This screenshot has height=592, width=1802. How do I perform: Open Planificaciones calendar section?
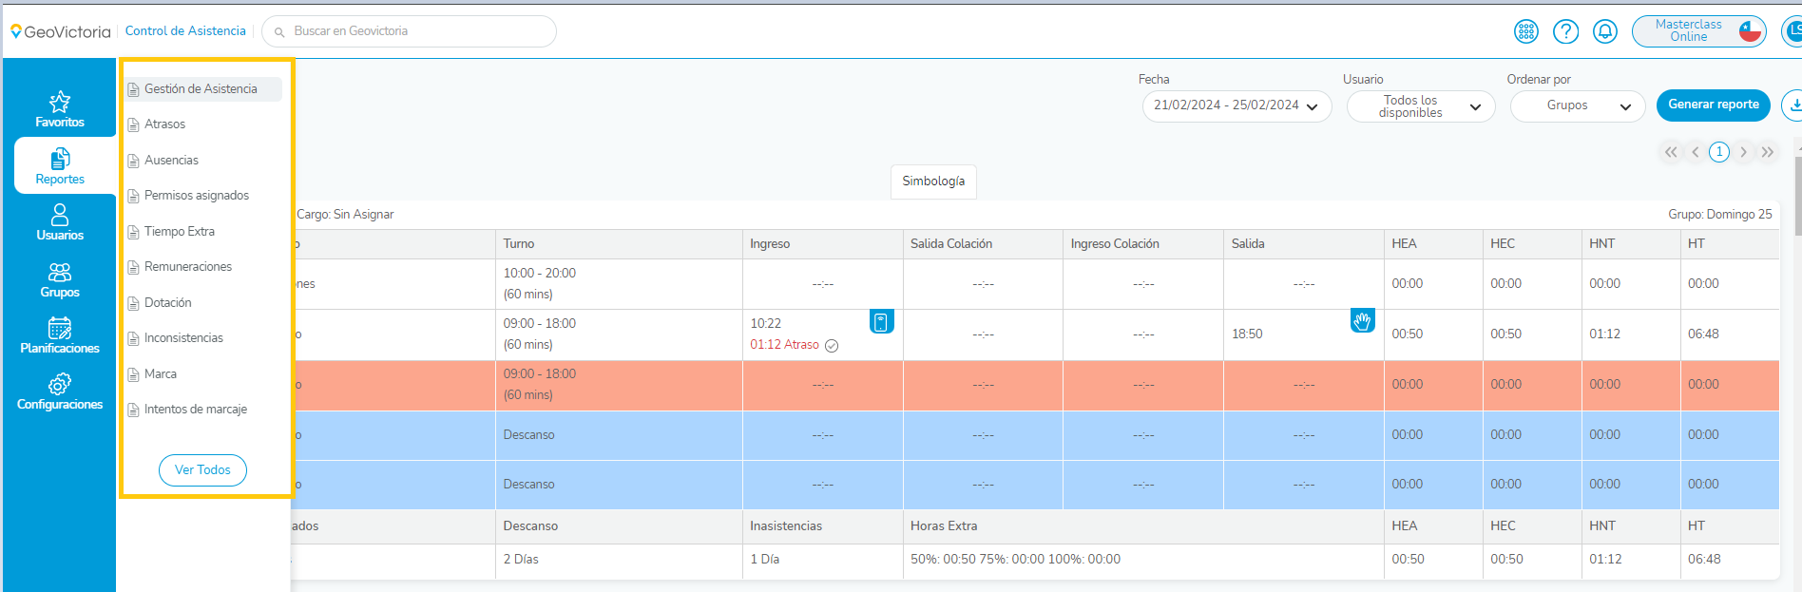pos(59,335)
